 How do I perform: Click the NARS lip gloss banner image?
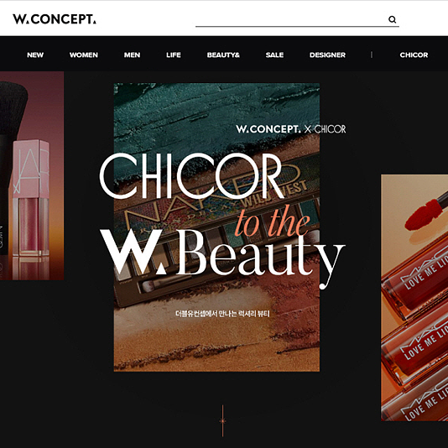click(x=32, y=175)
